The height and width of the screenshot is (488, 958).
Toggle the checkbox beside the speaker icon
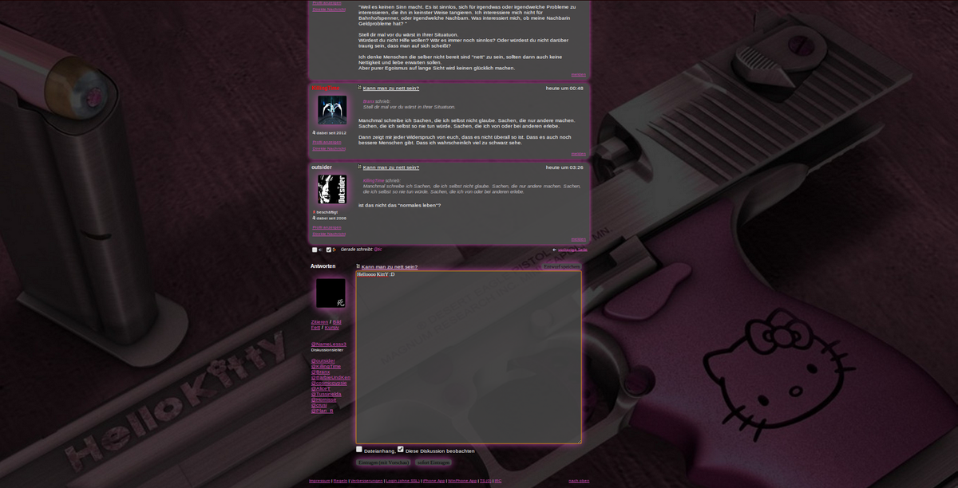(x=315, y=250)
